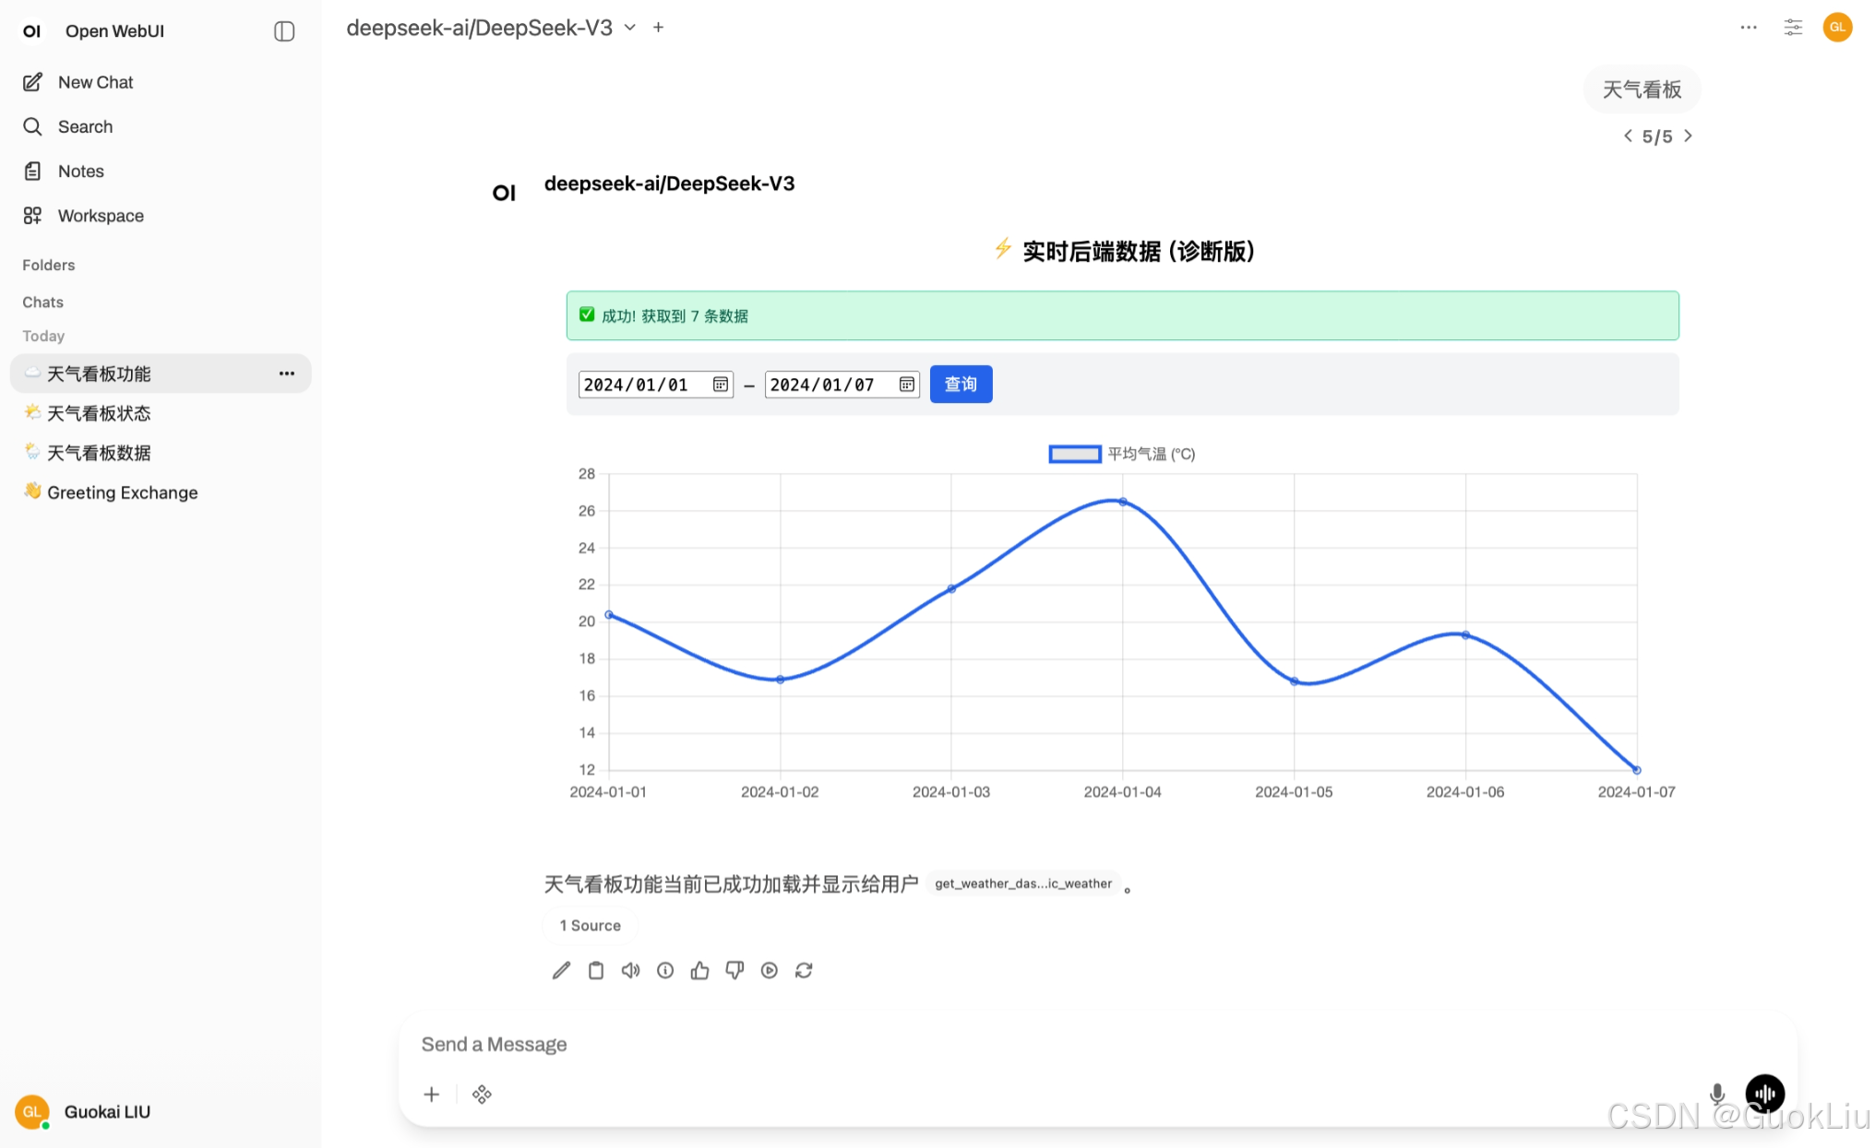The height and width of the screenshot is (1148, 1875).
Task: Open the 1 Source citation
Action: point(590,925)
